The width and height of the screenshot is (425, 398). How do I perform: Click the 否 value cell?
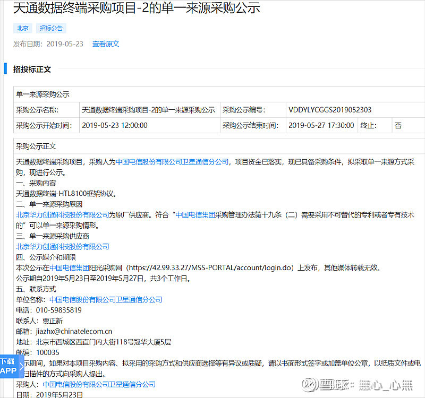pyautogui.click(x=408, y=125)
